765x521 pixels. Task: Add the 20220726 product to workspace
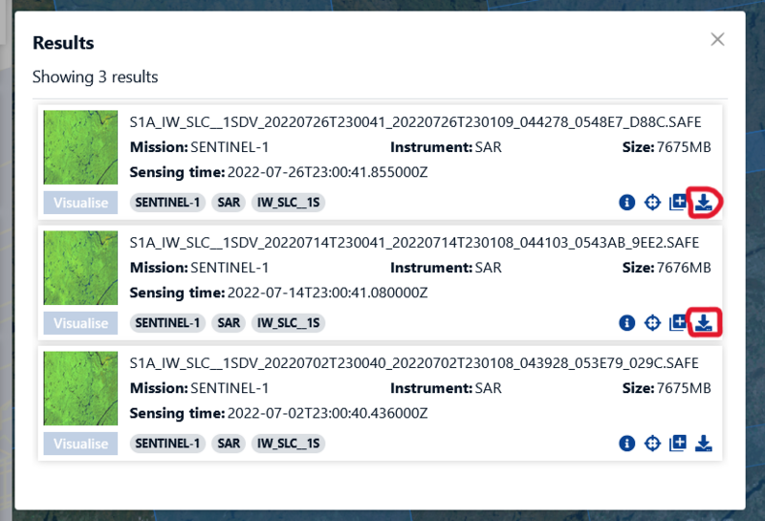pos(678,202)
